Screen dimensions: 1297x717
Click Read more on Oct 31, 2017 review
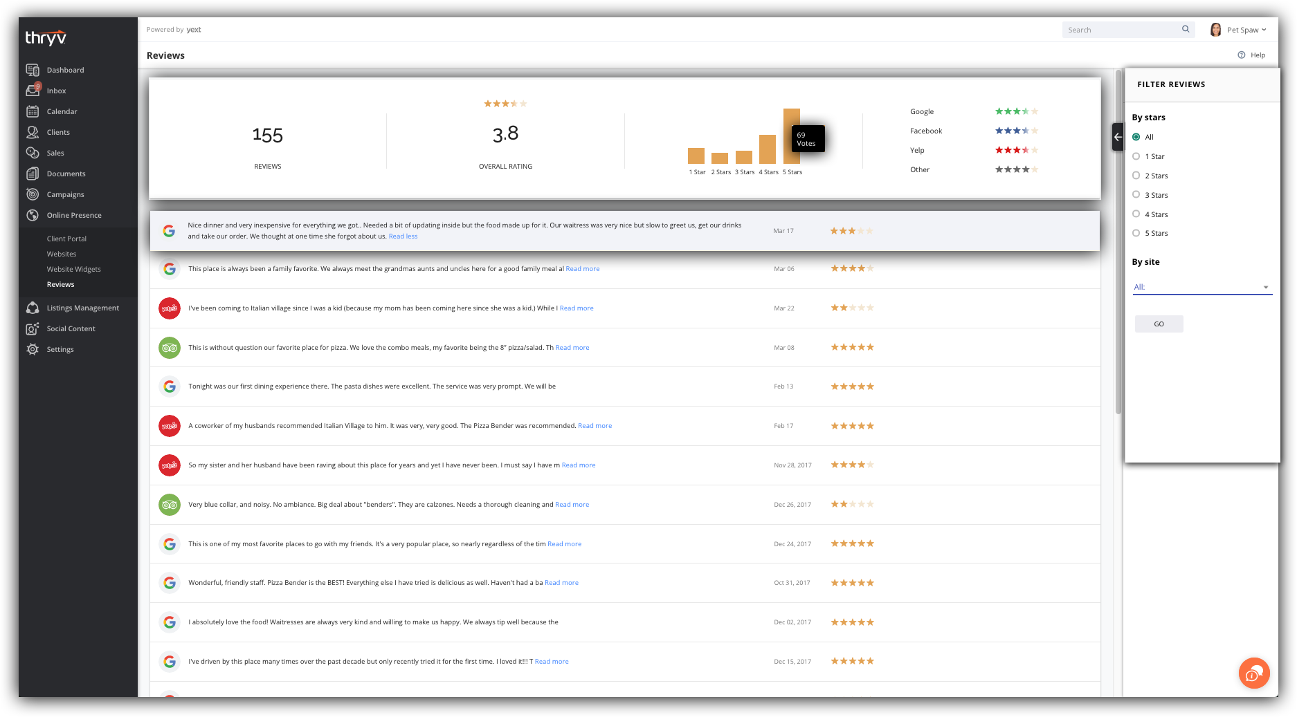tap(561, 583)
